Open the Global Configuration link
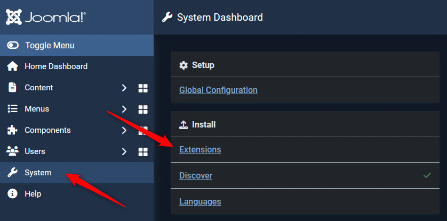 pos(218,90)
